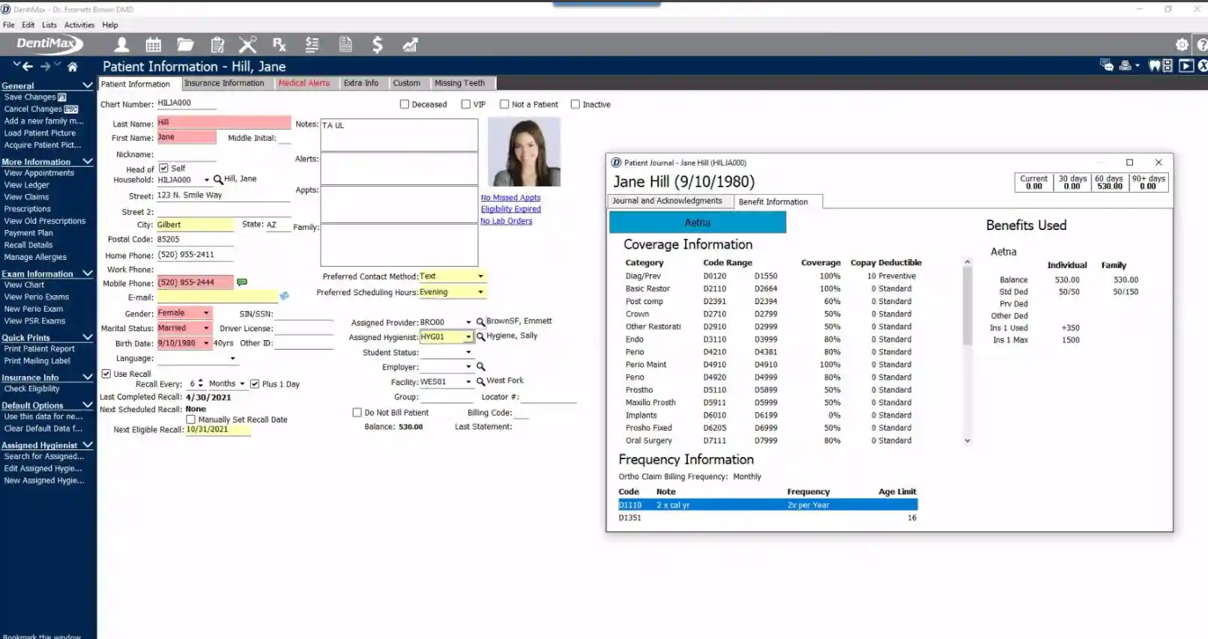Open Preferred Scheduling Hours dropdown
The image size is (1208, 639).
pos(480,292)
